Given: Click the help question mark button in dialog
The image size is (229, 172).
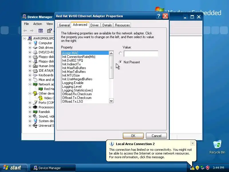Looking at the screenshot, I should [159, 16].
